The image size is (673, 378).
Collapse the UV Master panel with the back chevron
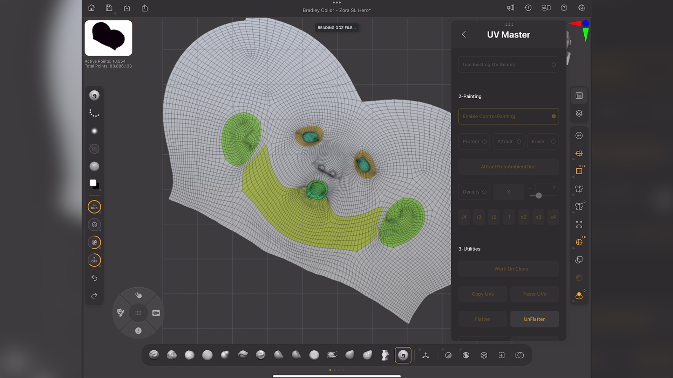463,34
